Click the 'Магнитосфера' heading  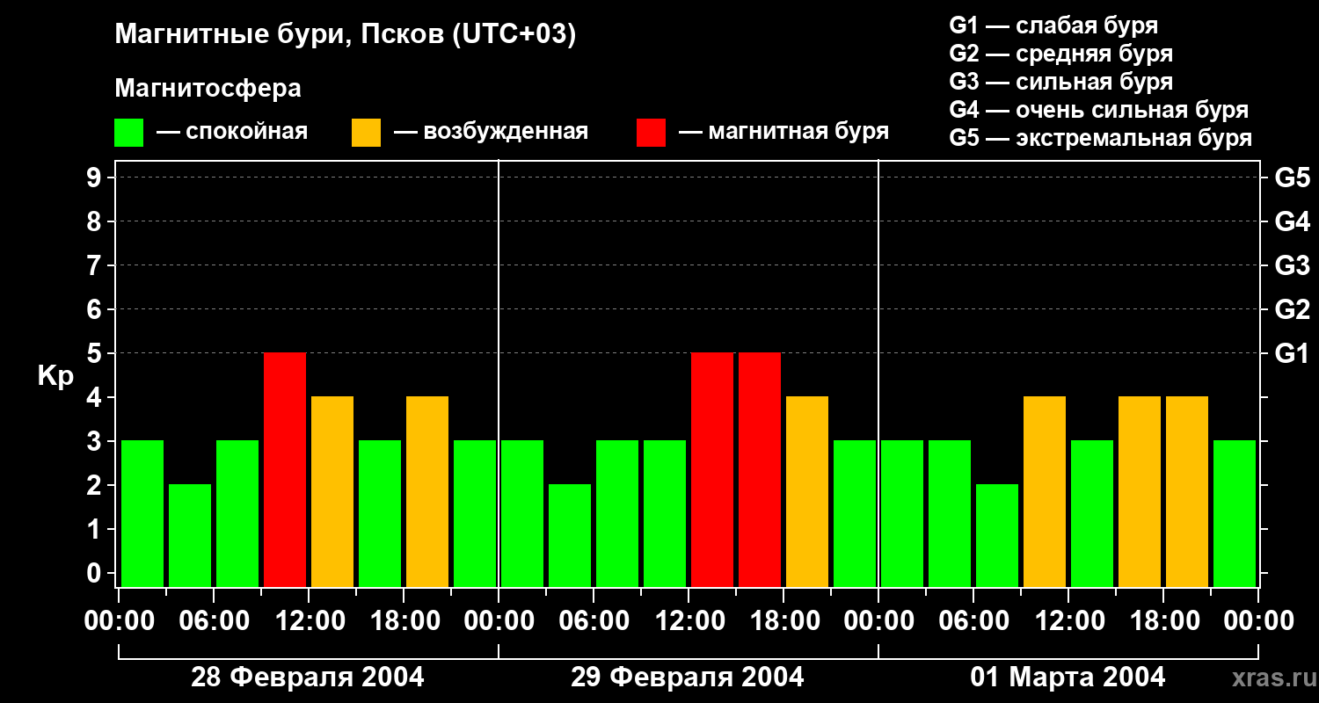pyautogui.click(x=208, y=89)
